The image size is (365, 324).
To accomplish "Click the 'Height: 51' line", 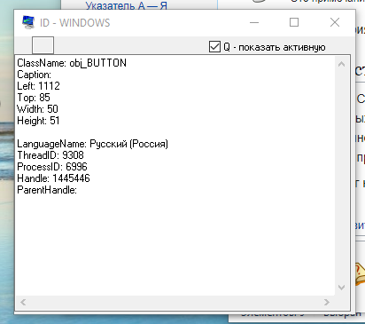I will click(38, 121).
